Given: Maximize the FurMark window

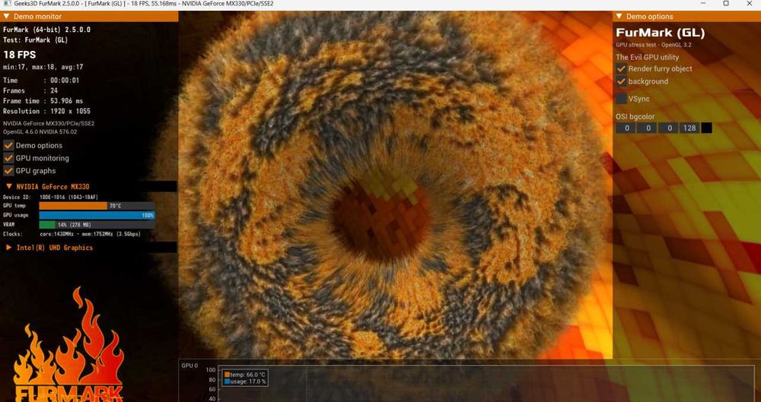Looking at the screenshot, I should coord(726,3).
